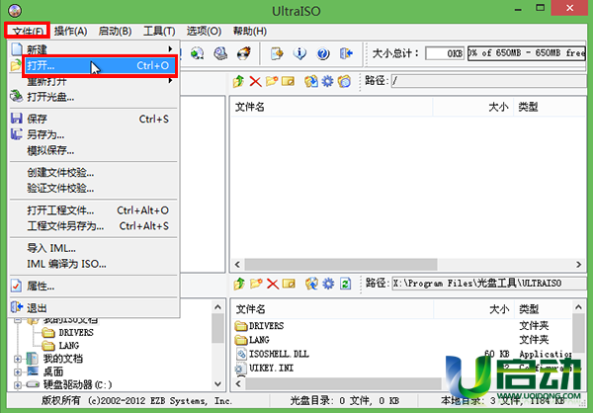Click the make CD image drive icon
This screenshot has height=413, width=593.
[220, 53]
